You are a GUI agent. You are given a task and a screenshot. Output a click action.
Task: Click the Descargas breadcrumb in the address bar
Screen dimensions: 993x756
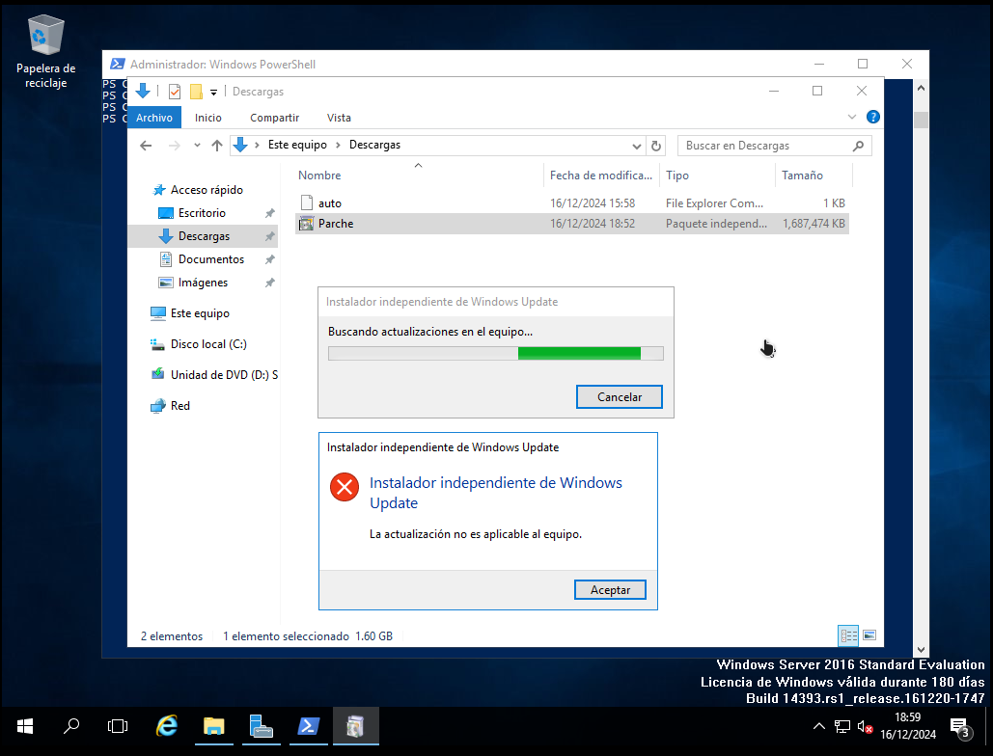[374, 145]
